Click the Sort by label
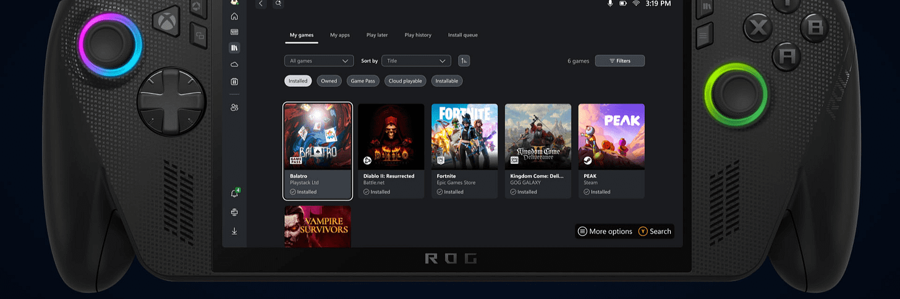The image size is (900, 299). (x=369, y=61)
